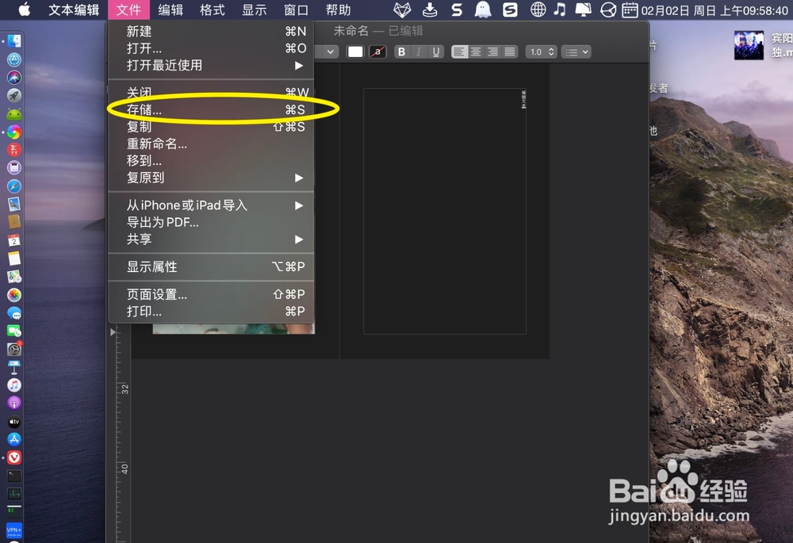Viewport: 793px width, 543px height.
Task: Apply bold formatting to text
Action: tap(401, 52)
